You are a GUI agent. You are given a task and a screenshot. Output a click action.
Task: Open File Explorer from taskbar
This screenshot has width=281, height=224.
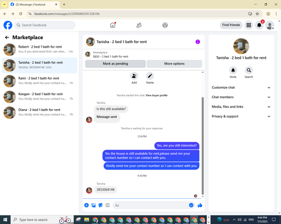pyautogui.click(x=87, y=220)
